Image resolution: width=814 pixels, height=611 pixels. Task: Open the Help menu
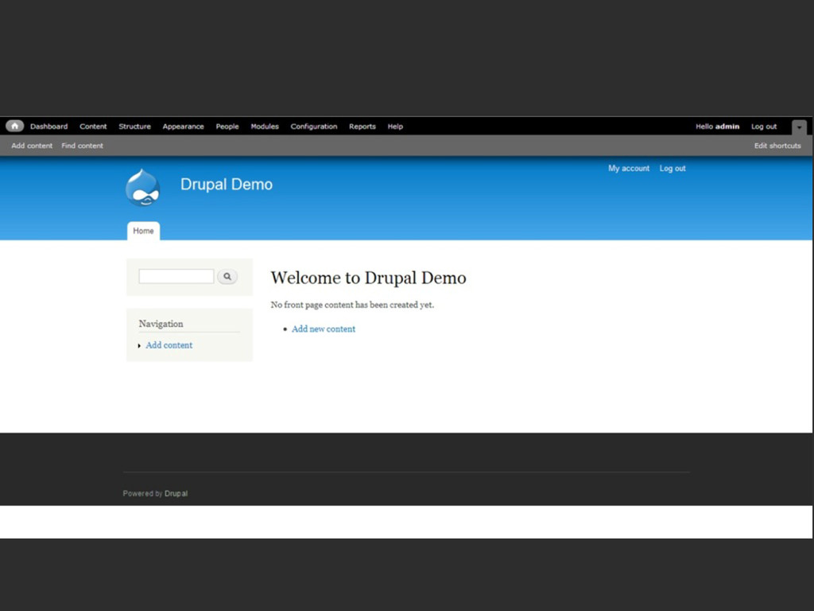coord(395,126)
